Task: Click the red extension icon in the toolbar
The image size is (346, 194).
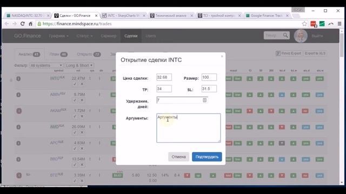Action: point(314,24)
